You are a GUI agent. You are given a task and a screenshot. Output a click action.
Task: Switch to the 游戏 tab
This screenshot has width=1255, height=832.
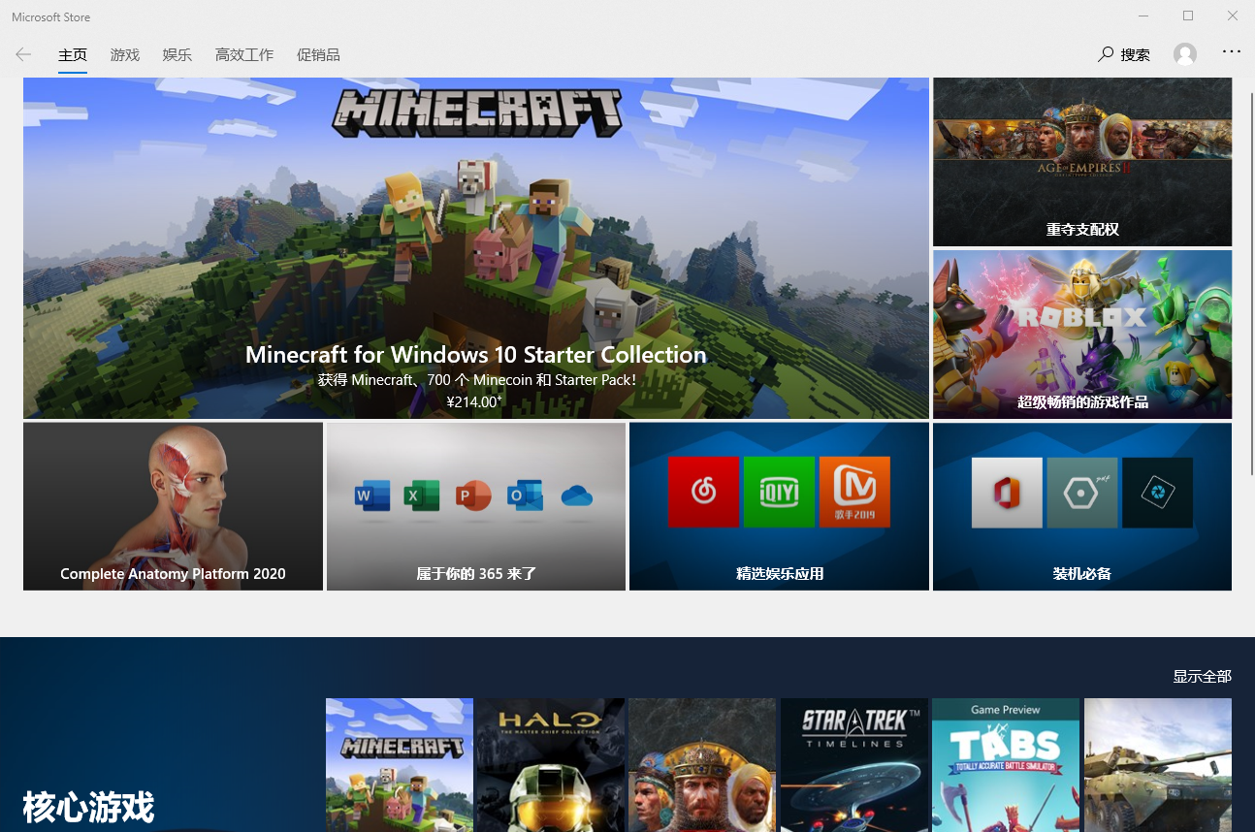tap(125, 55)
